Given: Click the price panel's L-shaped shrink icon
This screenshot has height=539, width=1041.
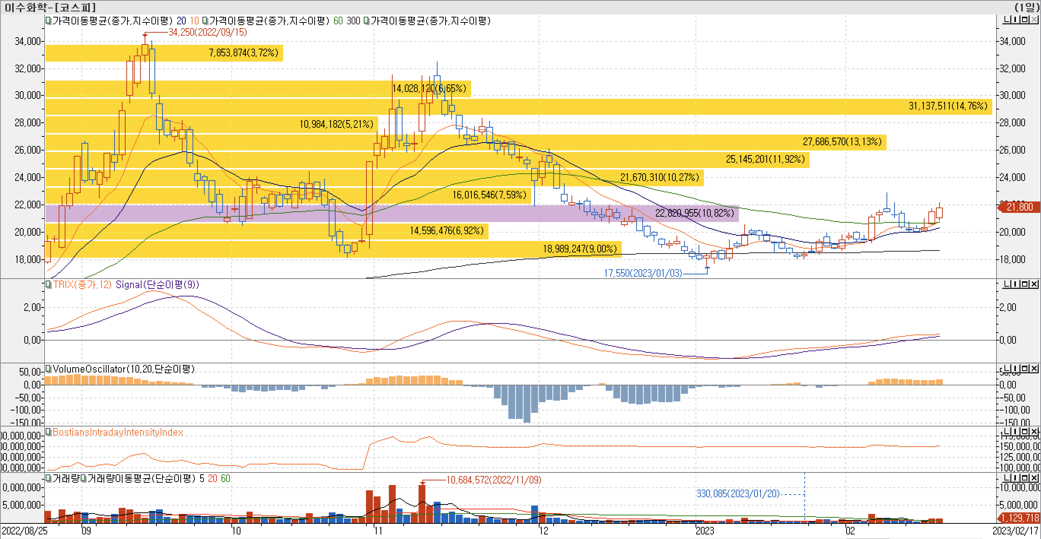Looking at the screenshot, I should coord(1008,19).
